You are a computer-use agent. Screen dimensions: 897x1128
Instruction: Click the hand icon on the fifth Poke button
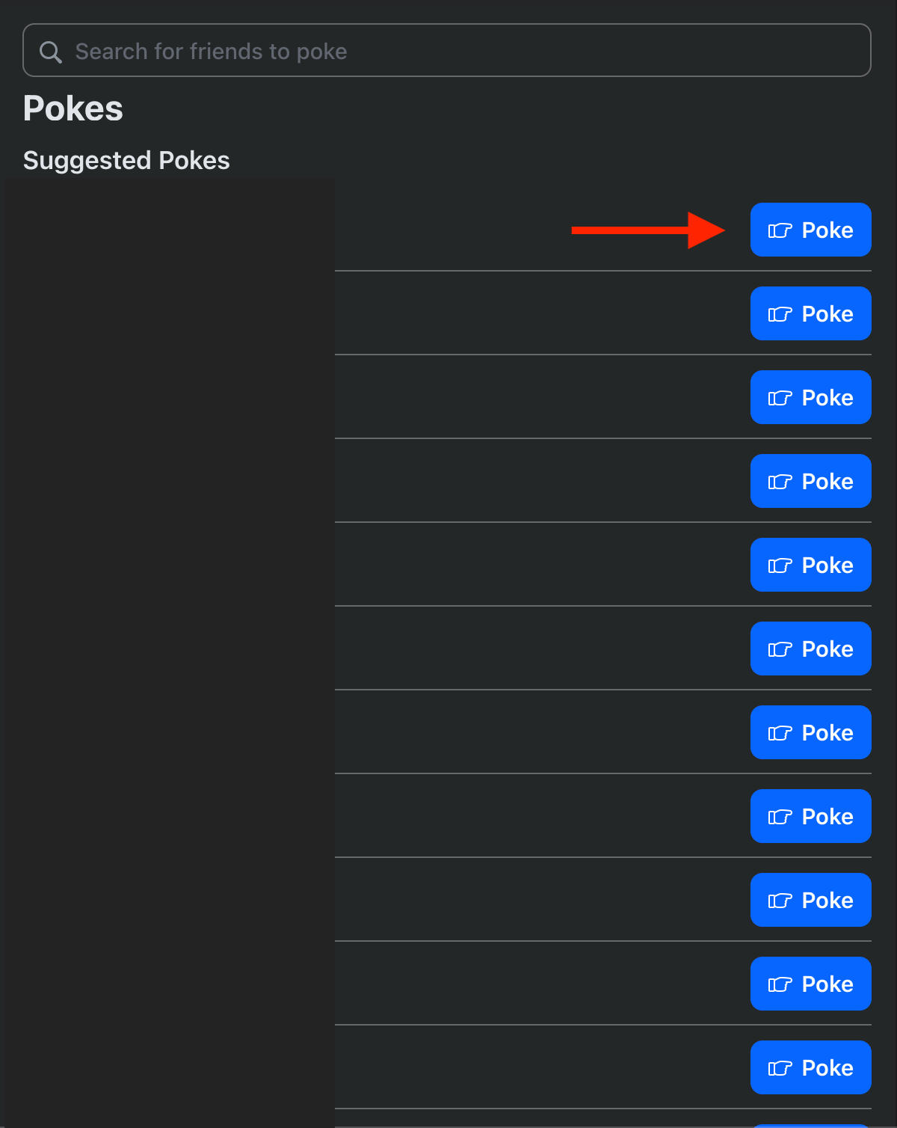tap(780, 565)
